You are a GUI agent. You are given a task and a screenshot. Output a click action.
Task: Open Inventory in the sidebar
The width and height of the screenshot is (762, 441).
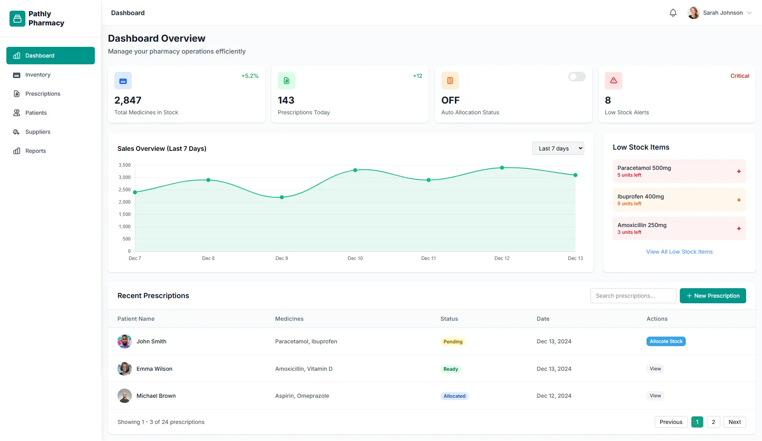coord(50,75)
